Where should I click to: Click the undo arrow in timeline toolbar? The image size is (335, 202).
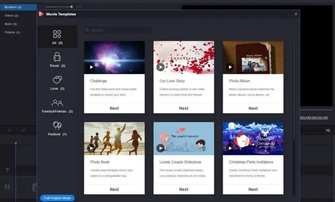(9, 130)
